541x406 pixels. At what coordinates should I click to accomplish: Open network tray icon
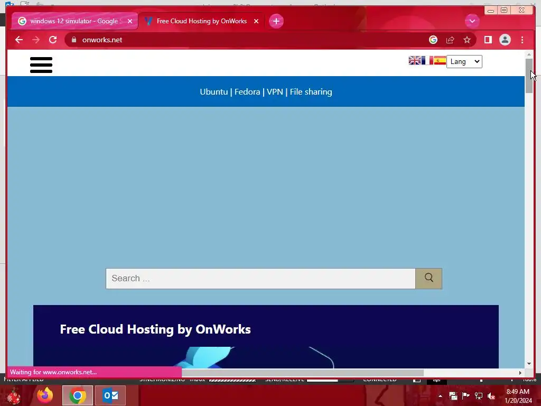click(479, 395)
